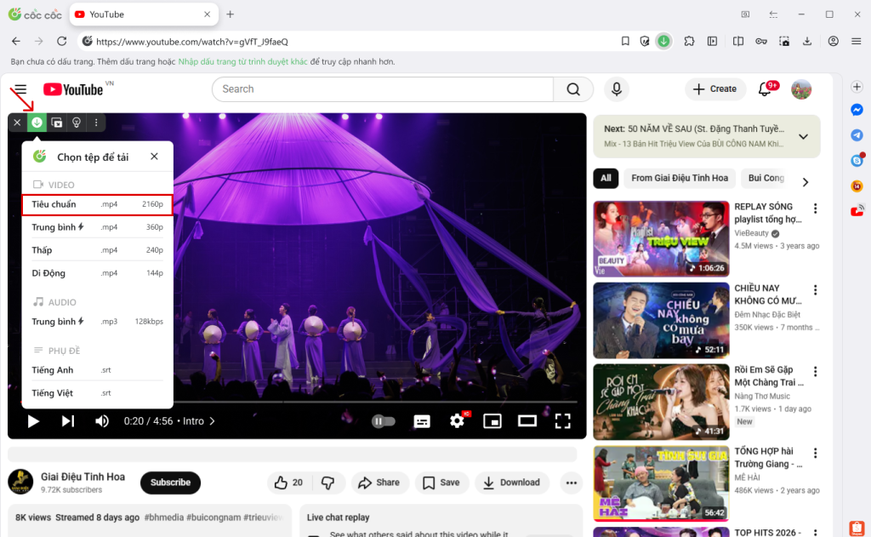Download Trung bình .mp3 128kbps audio
This screenshot has width=871, height=537.
point(97,322)
